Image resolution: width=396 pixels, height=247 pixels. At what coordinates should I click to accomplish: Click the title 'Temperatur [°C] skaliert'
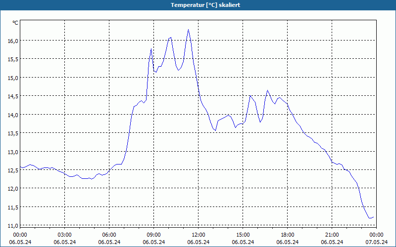(205, 5)
